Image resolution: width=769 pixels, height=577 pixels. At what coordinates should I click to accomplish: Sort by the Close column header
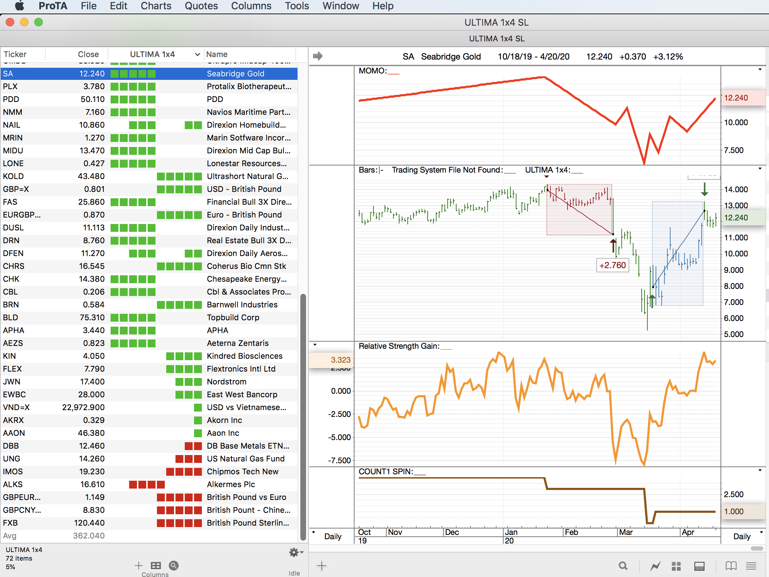click(88, 55)
